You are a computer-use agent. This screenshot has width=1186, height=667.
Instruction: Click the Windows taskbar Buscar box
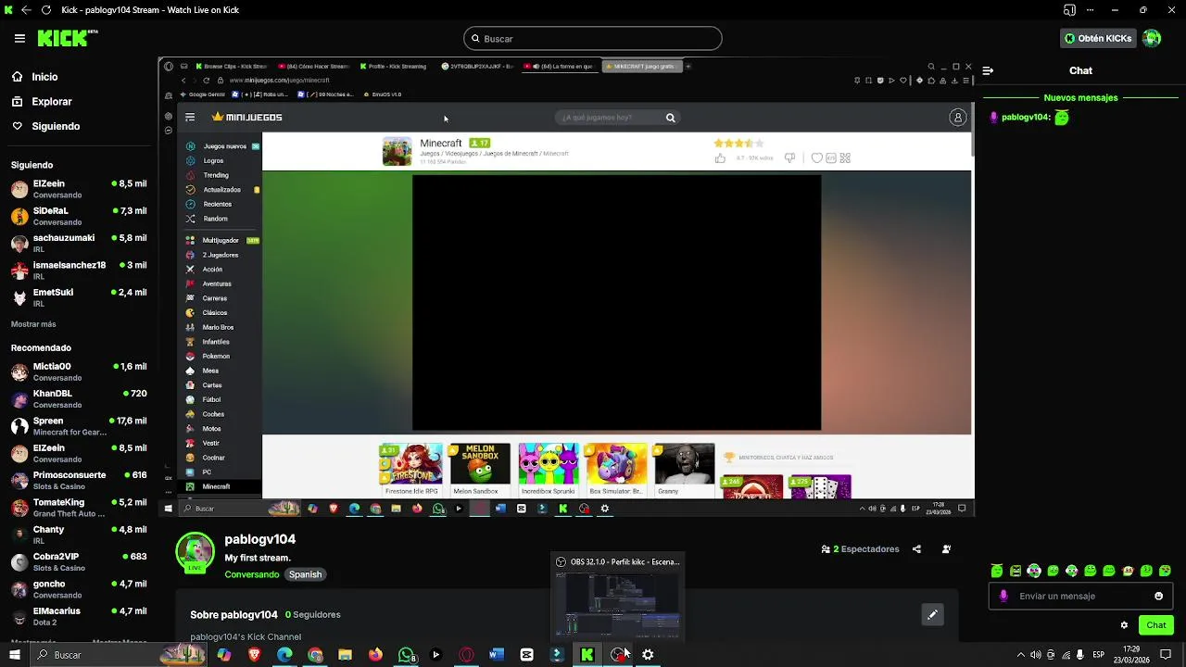pos(117,655)
